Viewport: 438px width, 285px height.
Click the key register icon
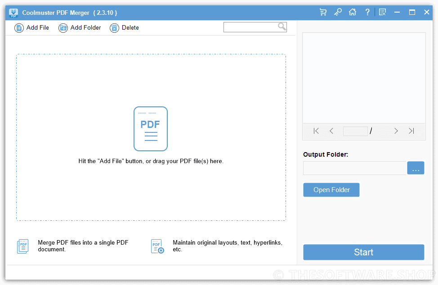[x=338, y=12]
